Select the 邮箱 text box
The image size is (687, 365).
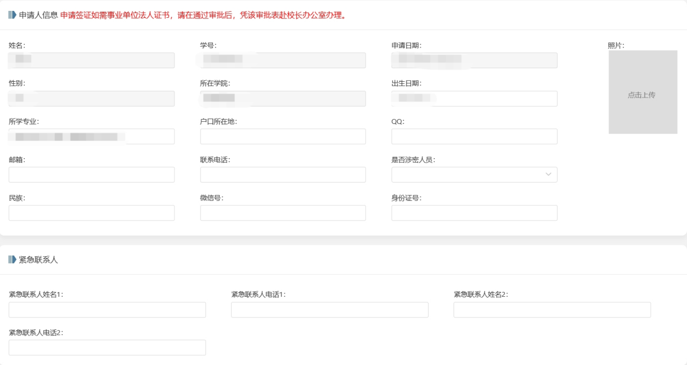click(x=92, y=174)
